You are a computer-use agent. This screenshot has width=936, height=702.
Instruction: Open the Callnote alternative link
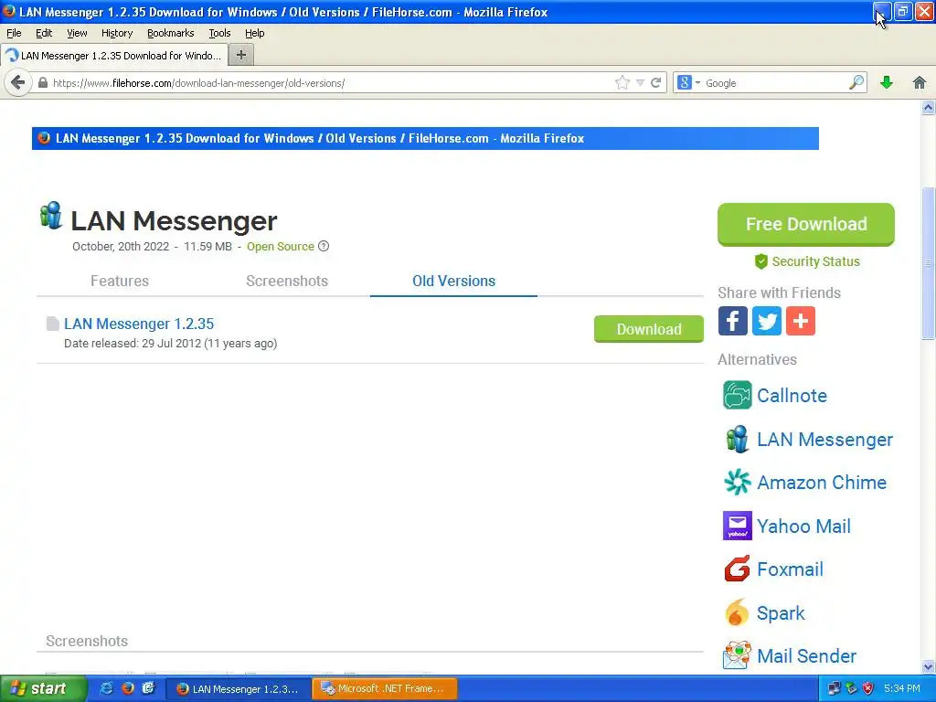(792, 395)
